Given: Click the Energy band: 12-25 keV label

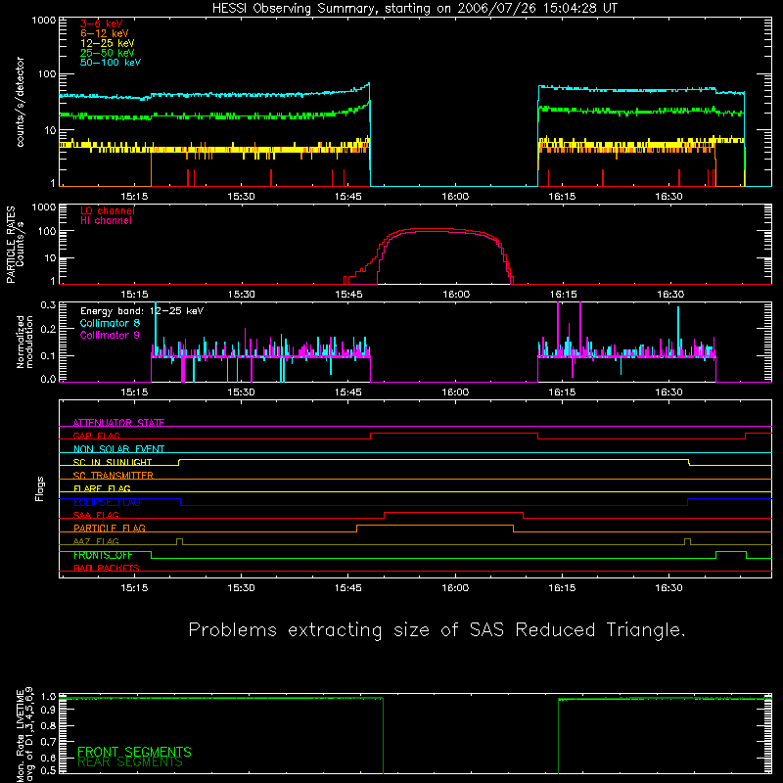Looking at the screenshot, I should click(142, 311).
